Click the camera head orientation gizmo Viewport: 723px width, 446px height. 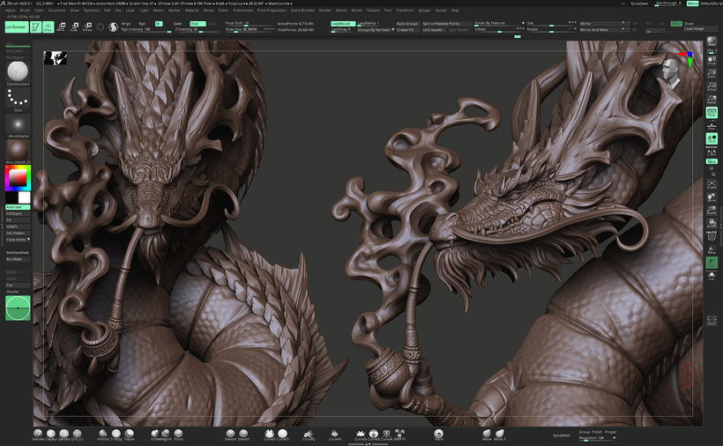coord(672,73)
